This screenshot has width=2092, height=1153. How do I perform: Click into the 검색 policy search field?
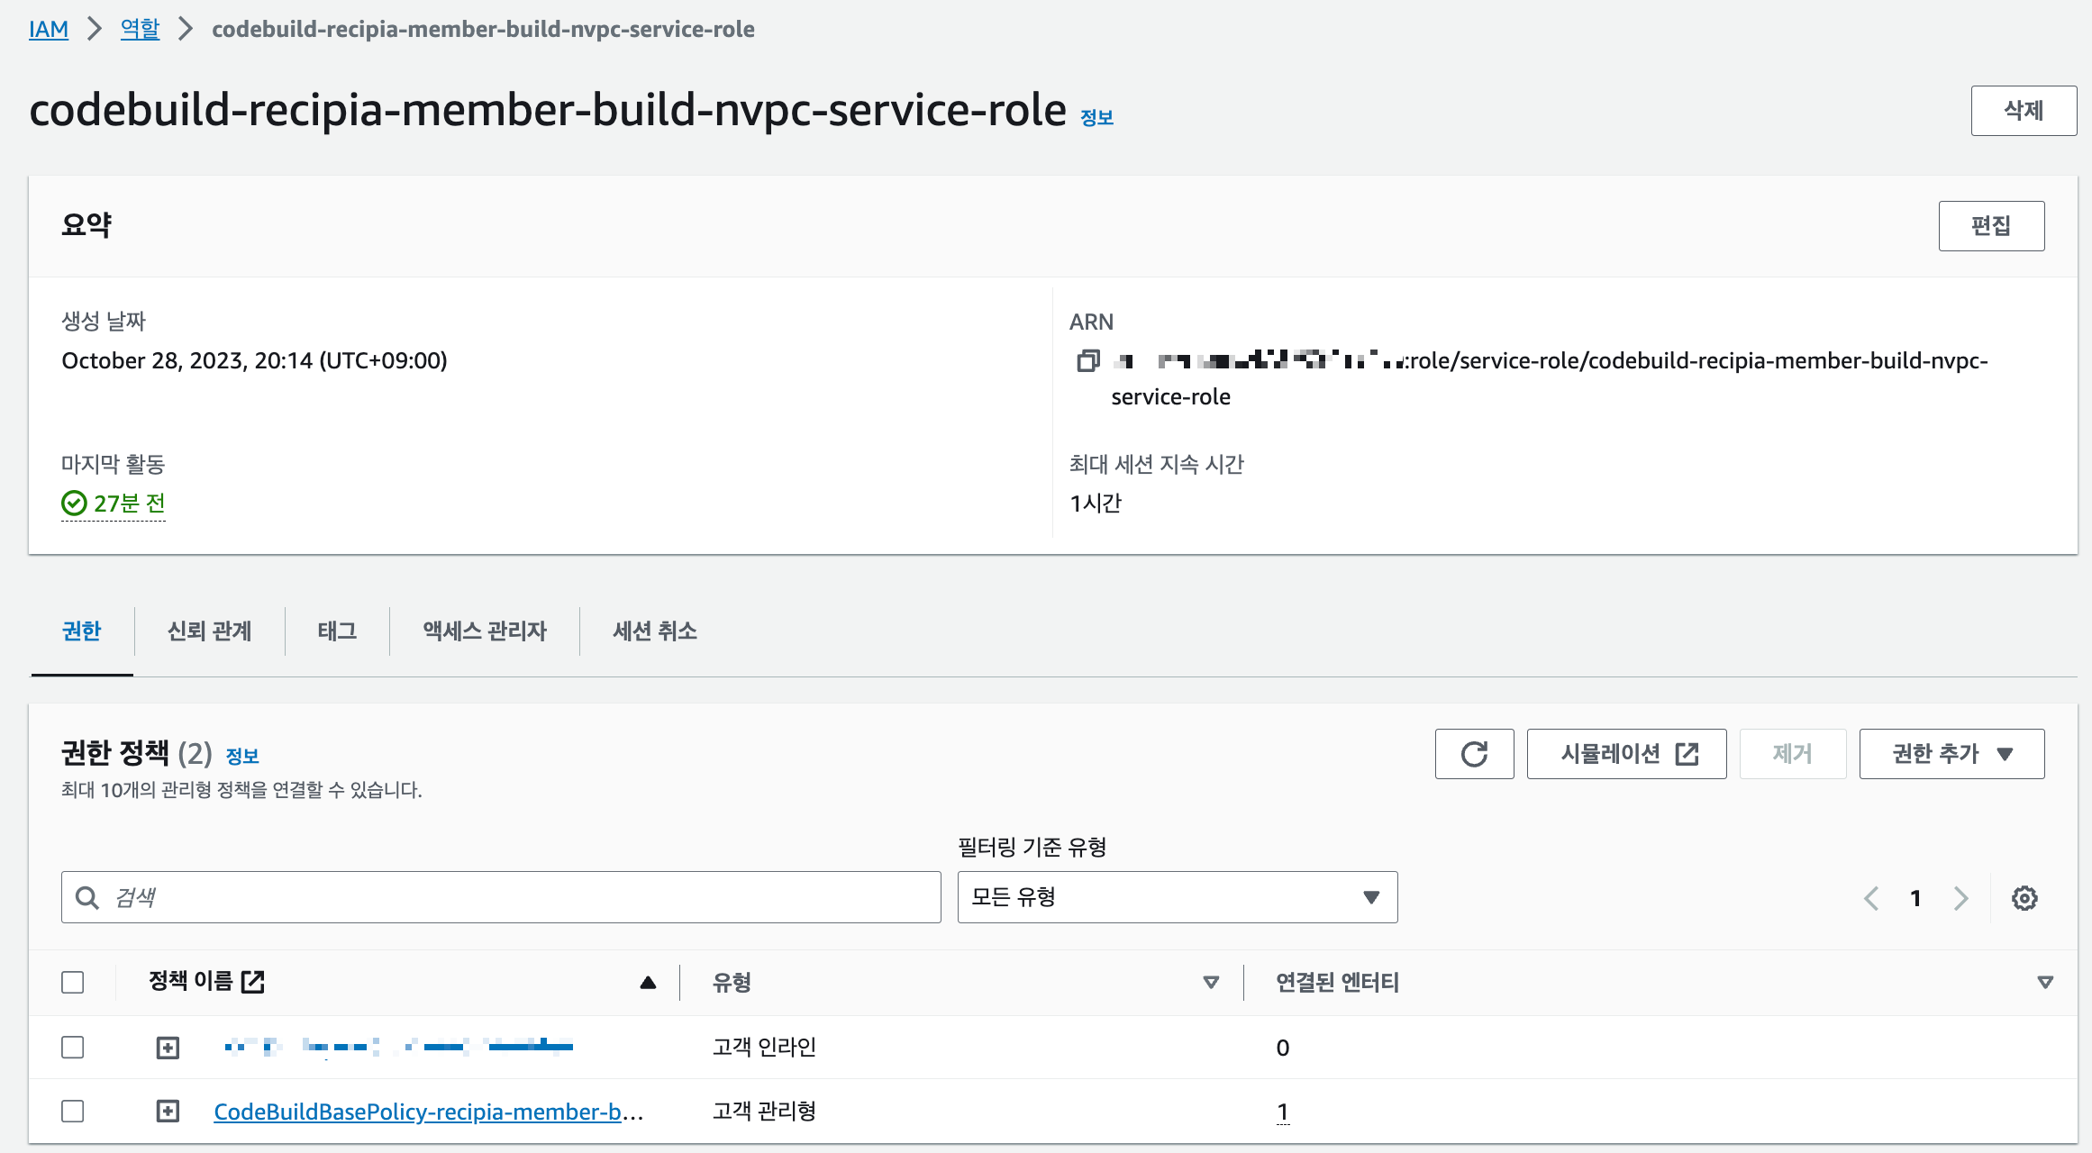[x=523, y=897]
